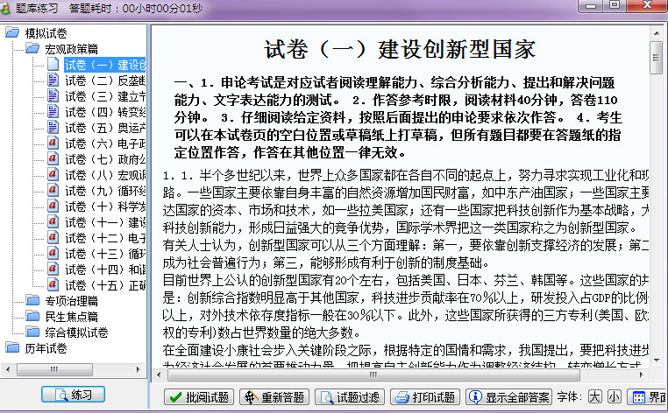Image resolution: width=668 pixels, height=413 pixels.
Task: Click content vertical scrollbar down arrow
Action: pos(656,360)
